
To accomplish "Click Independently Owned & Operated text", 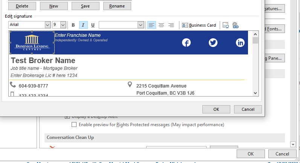I will pyautogui.click(x=81, y=40).
